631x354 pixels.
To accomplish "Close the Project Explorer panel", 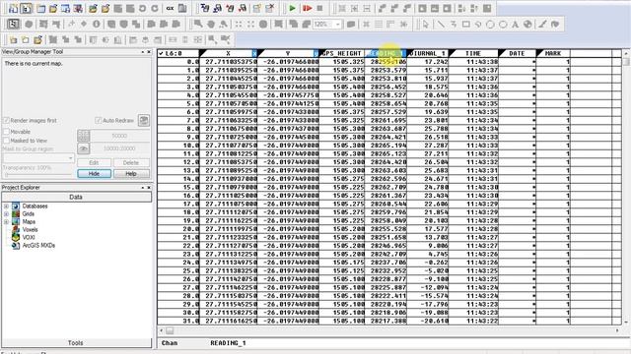I will point(149,188).
